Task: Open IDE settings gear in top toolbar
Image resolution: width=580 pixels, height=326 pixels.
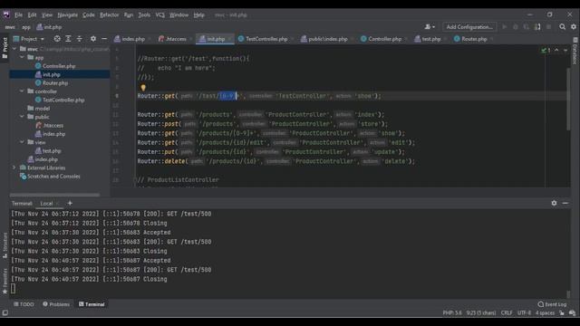Action: [574, 27]
